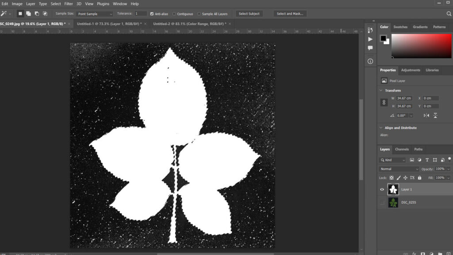
Task: Click the lock all padlock icon
Action: coord(419,178)
